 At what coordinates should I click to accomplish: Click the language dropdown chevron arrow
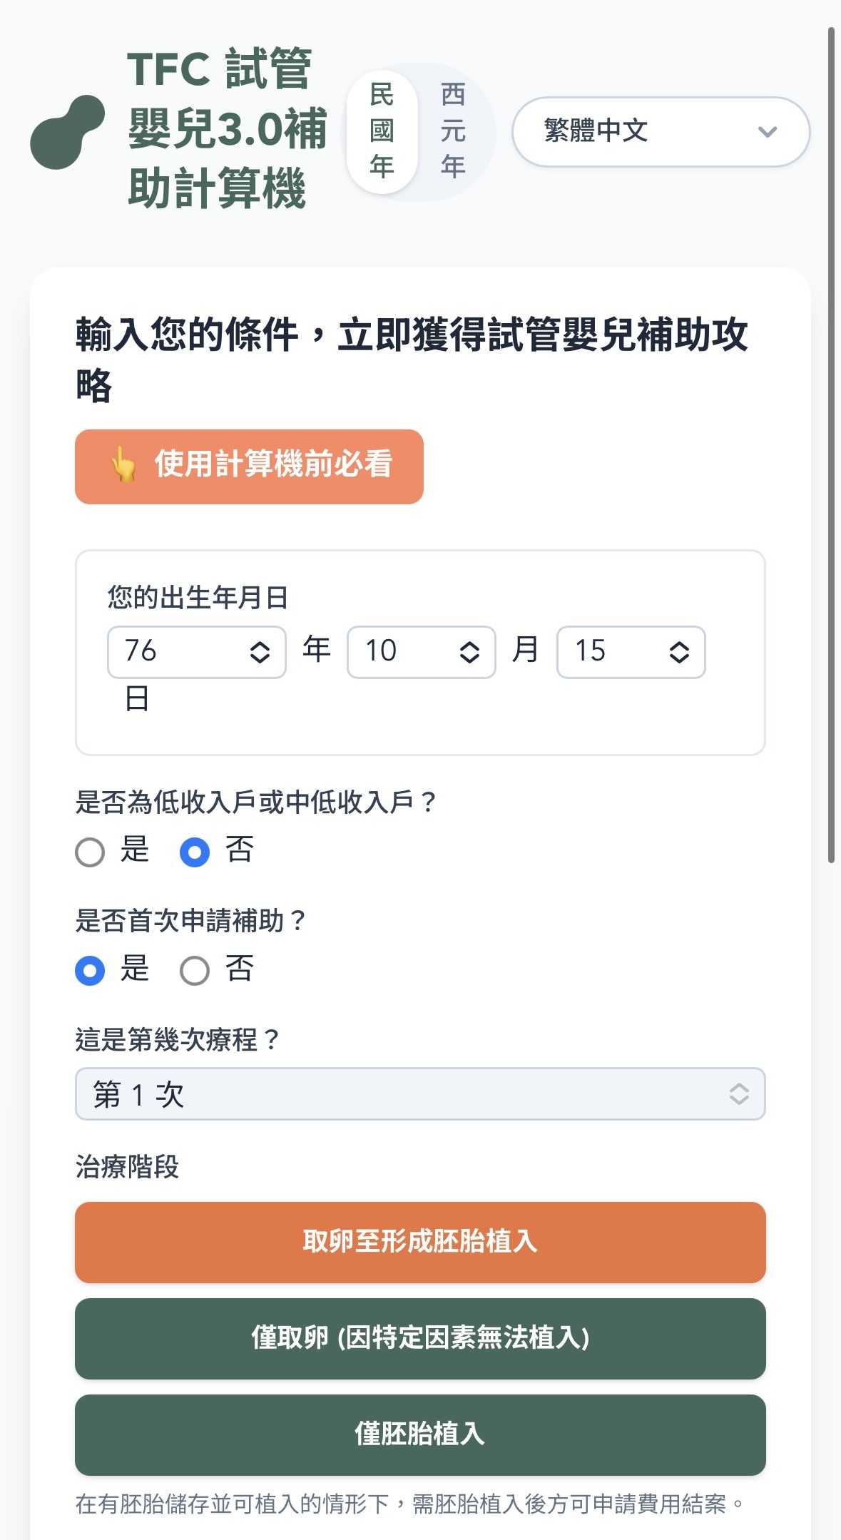pyautogui.click(x=767, y=132)
